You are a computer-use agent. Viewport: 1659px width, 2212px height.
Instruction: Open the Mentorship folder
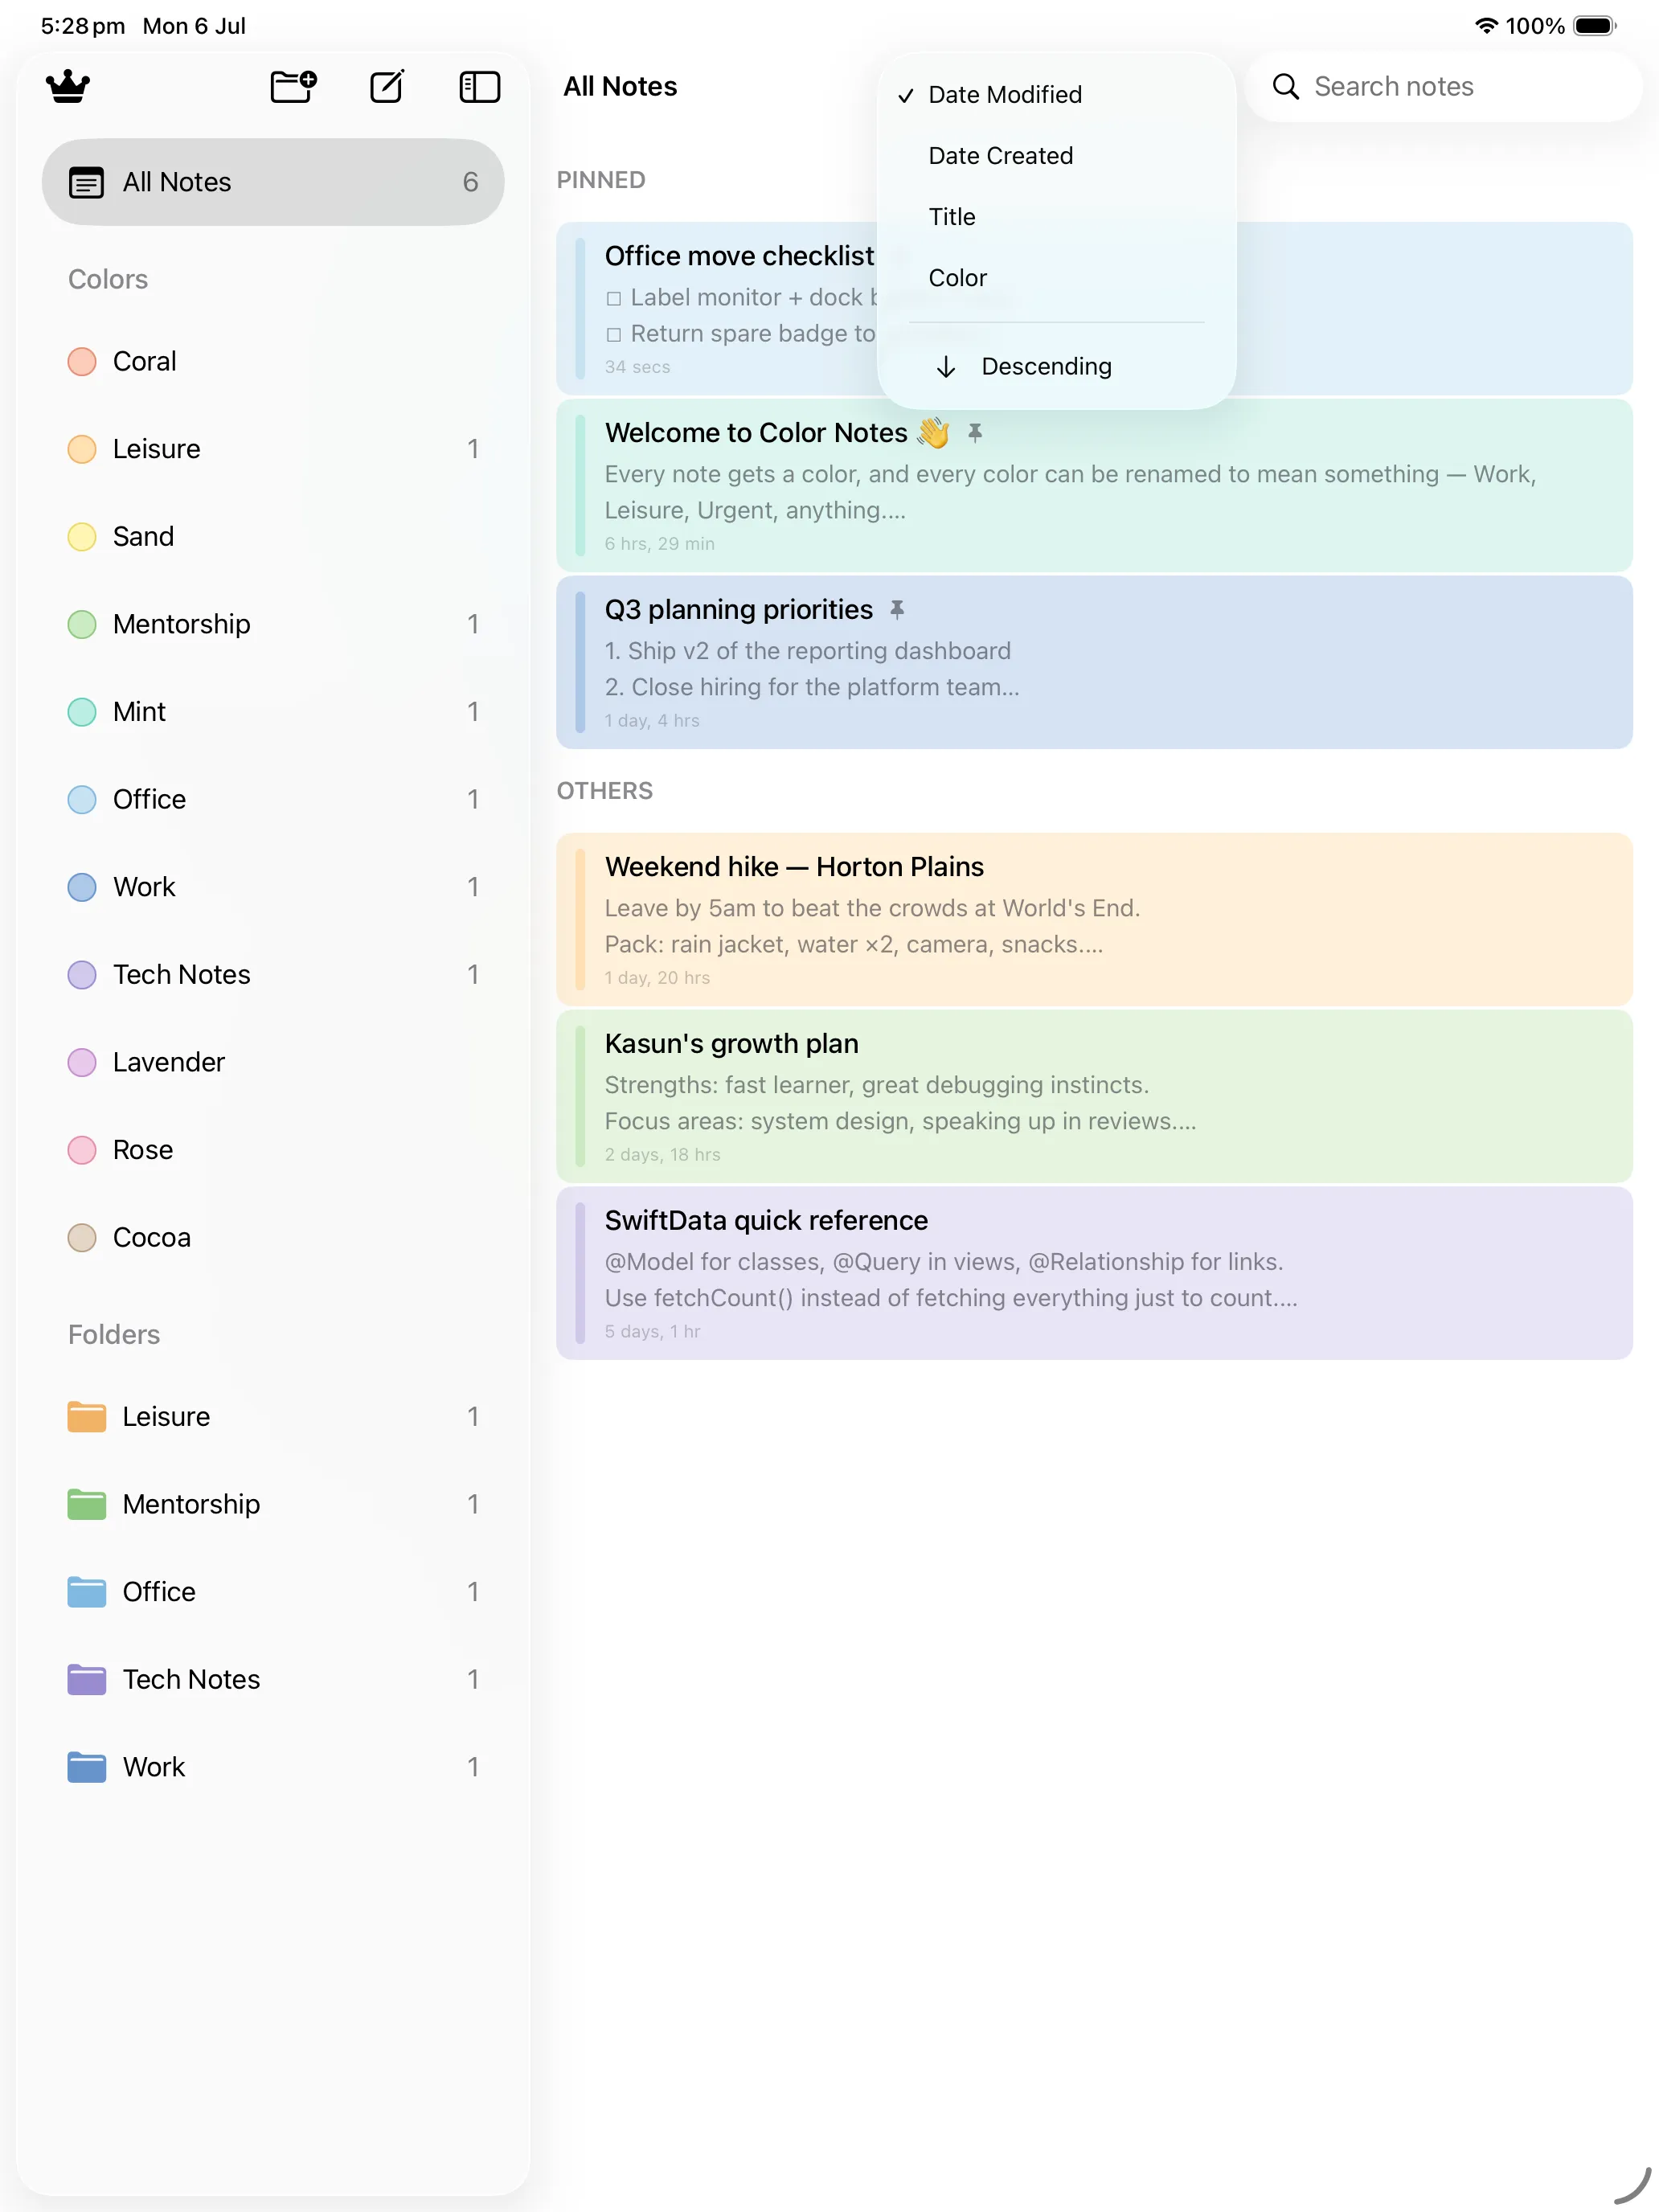click(x=273, y=1504)
